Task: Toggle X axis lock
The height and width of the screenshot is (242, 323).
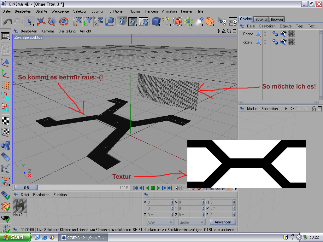Action: tap(77, 21)
